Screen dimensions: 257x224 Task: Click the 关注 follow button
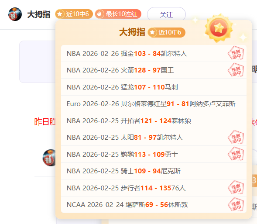[166, 14]
